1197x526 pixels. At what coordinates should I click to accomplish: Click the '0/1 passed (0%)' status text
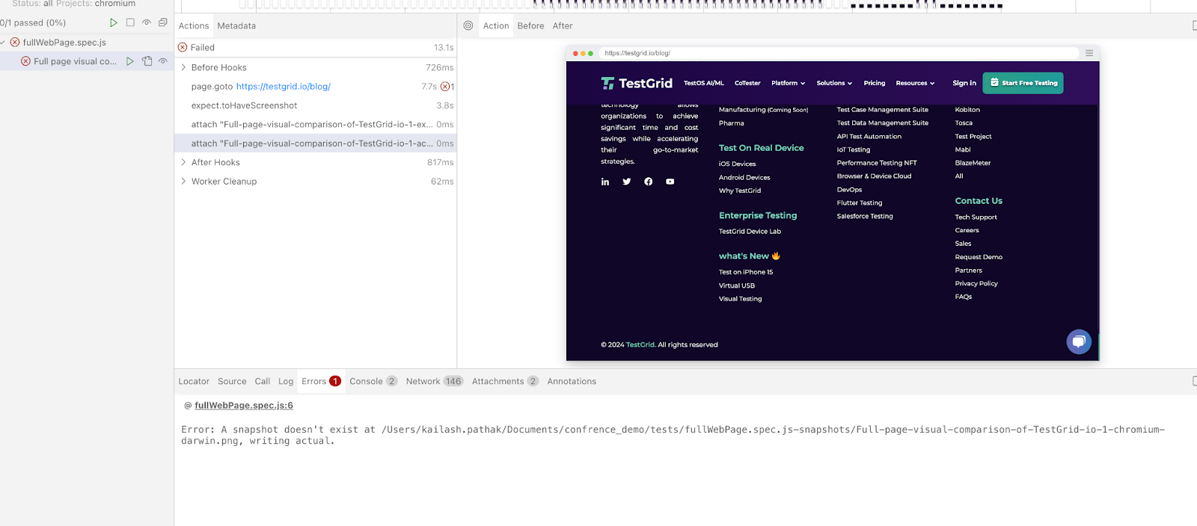coord(33,22)
